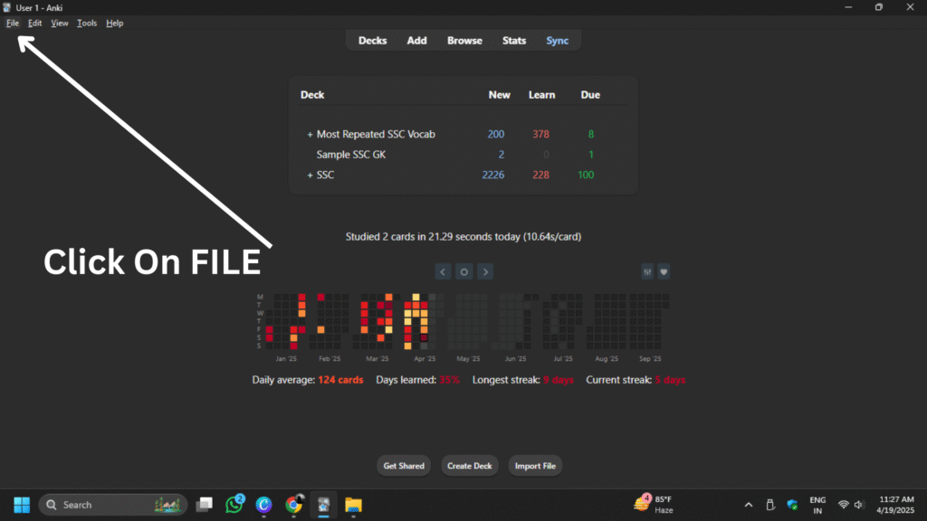The height and width of the screenshot is (521, 927).
Task: Expand the SSC deck tree
Action: (310, 175)
